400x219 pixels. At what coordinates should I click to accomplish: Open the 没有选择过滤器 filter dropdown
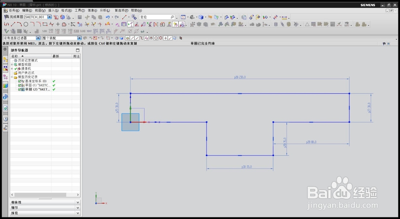tap(38, 38)
